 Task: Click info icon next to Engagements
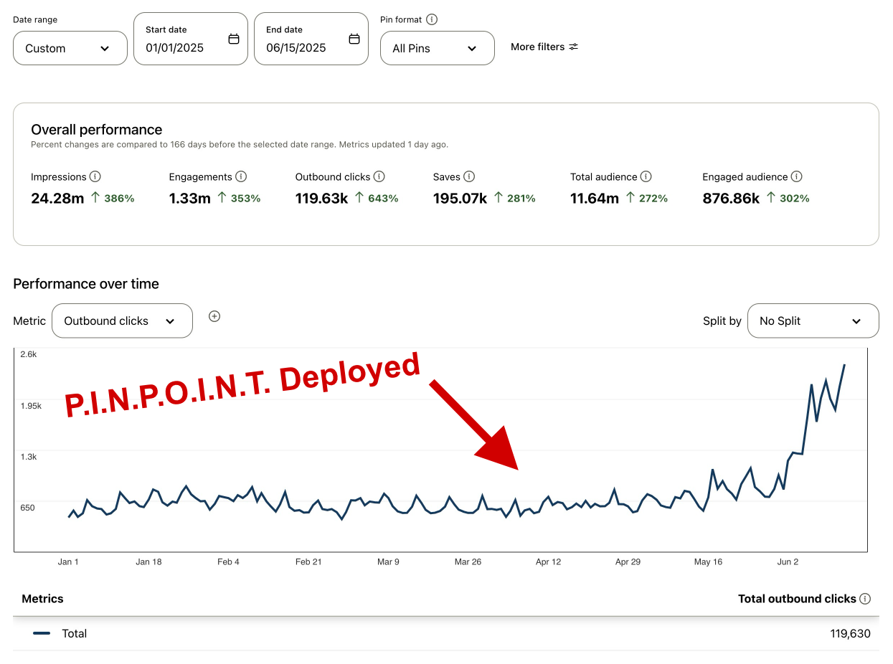pos(241,176)
